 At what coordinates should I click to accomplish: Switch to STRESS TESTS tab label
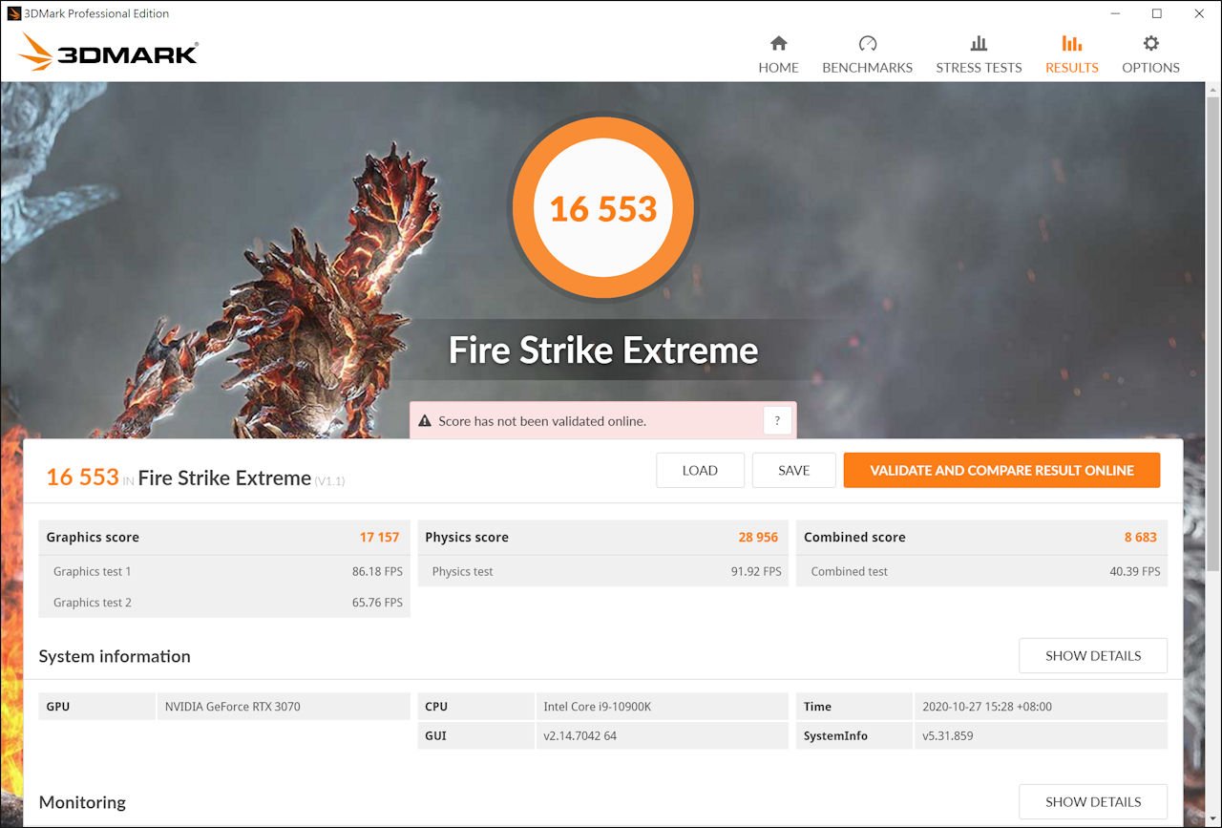tap(979, 68)
